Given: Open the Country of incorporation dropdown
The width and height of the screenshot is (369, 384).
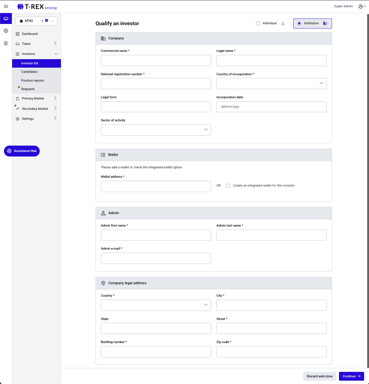Looking at the screenshot, I should (x=271, y=83).
